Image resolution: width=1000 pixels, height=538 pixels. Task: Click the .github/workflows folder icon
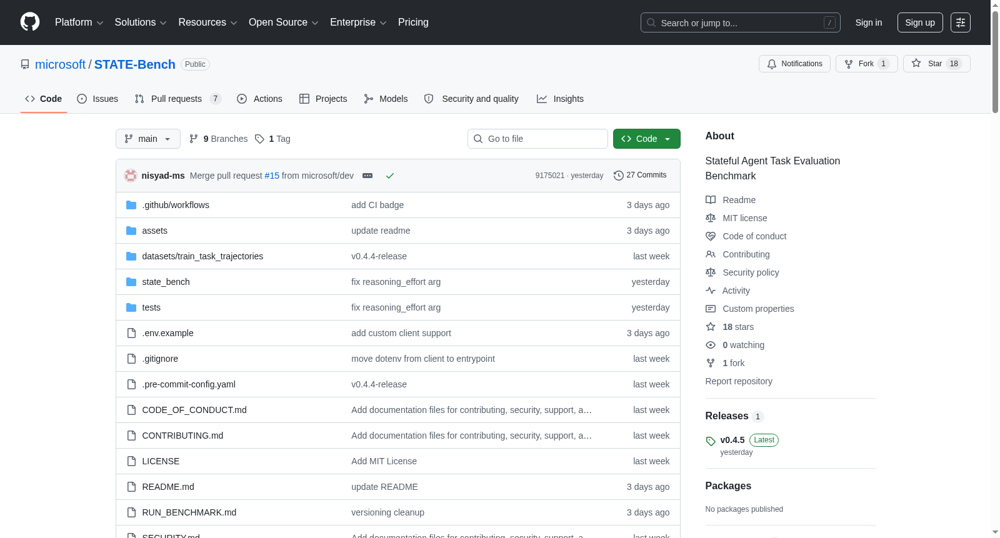click(x=131, y=205)
